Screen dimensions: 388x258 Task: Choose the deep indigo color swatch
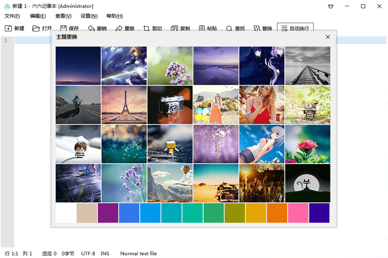pyautogui.click(x=320, y=213)
